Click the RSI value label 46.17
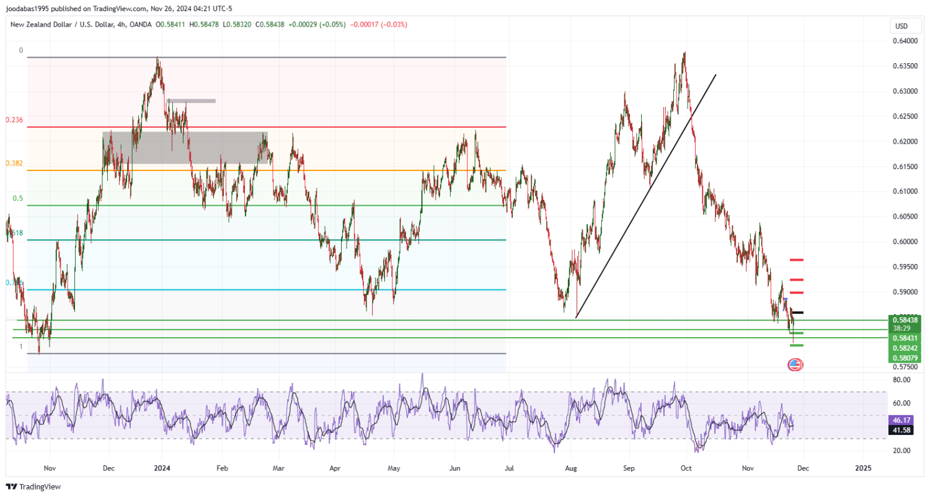The width and height of the screenshot is (930, 497). [x=901, y=420]
